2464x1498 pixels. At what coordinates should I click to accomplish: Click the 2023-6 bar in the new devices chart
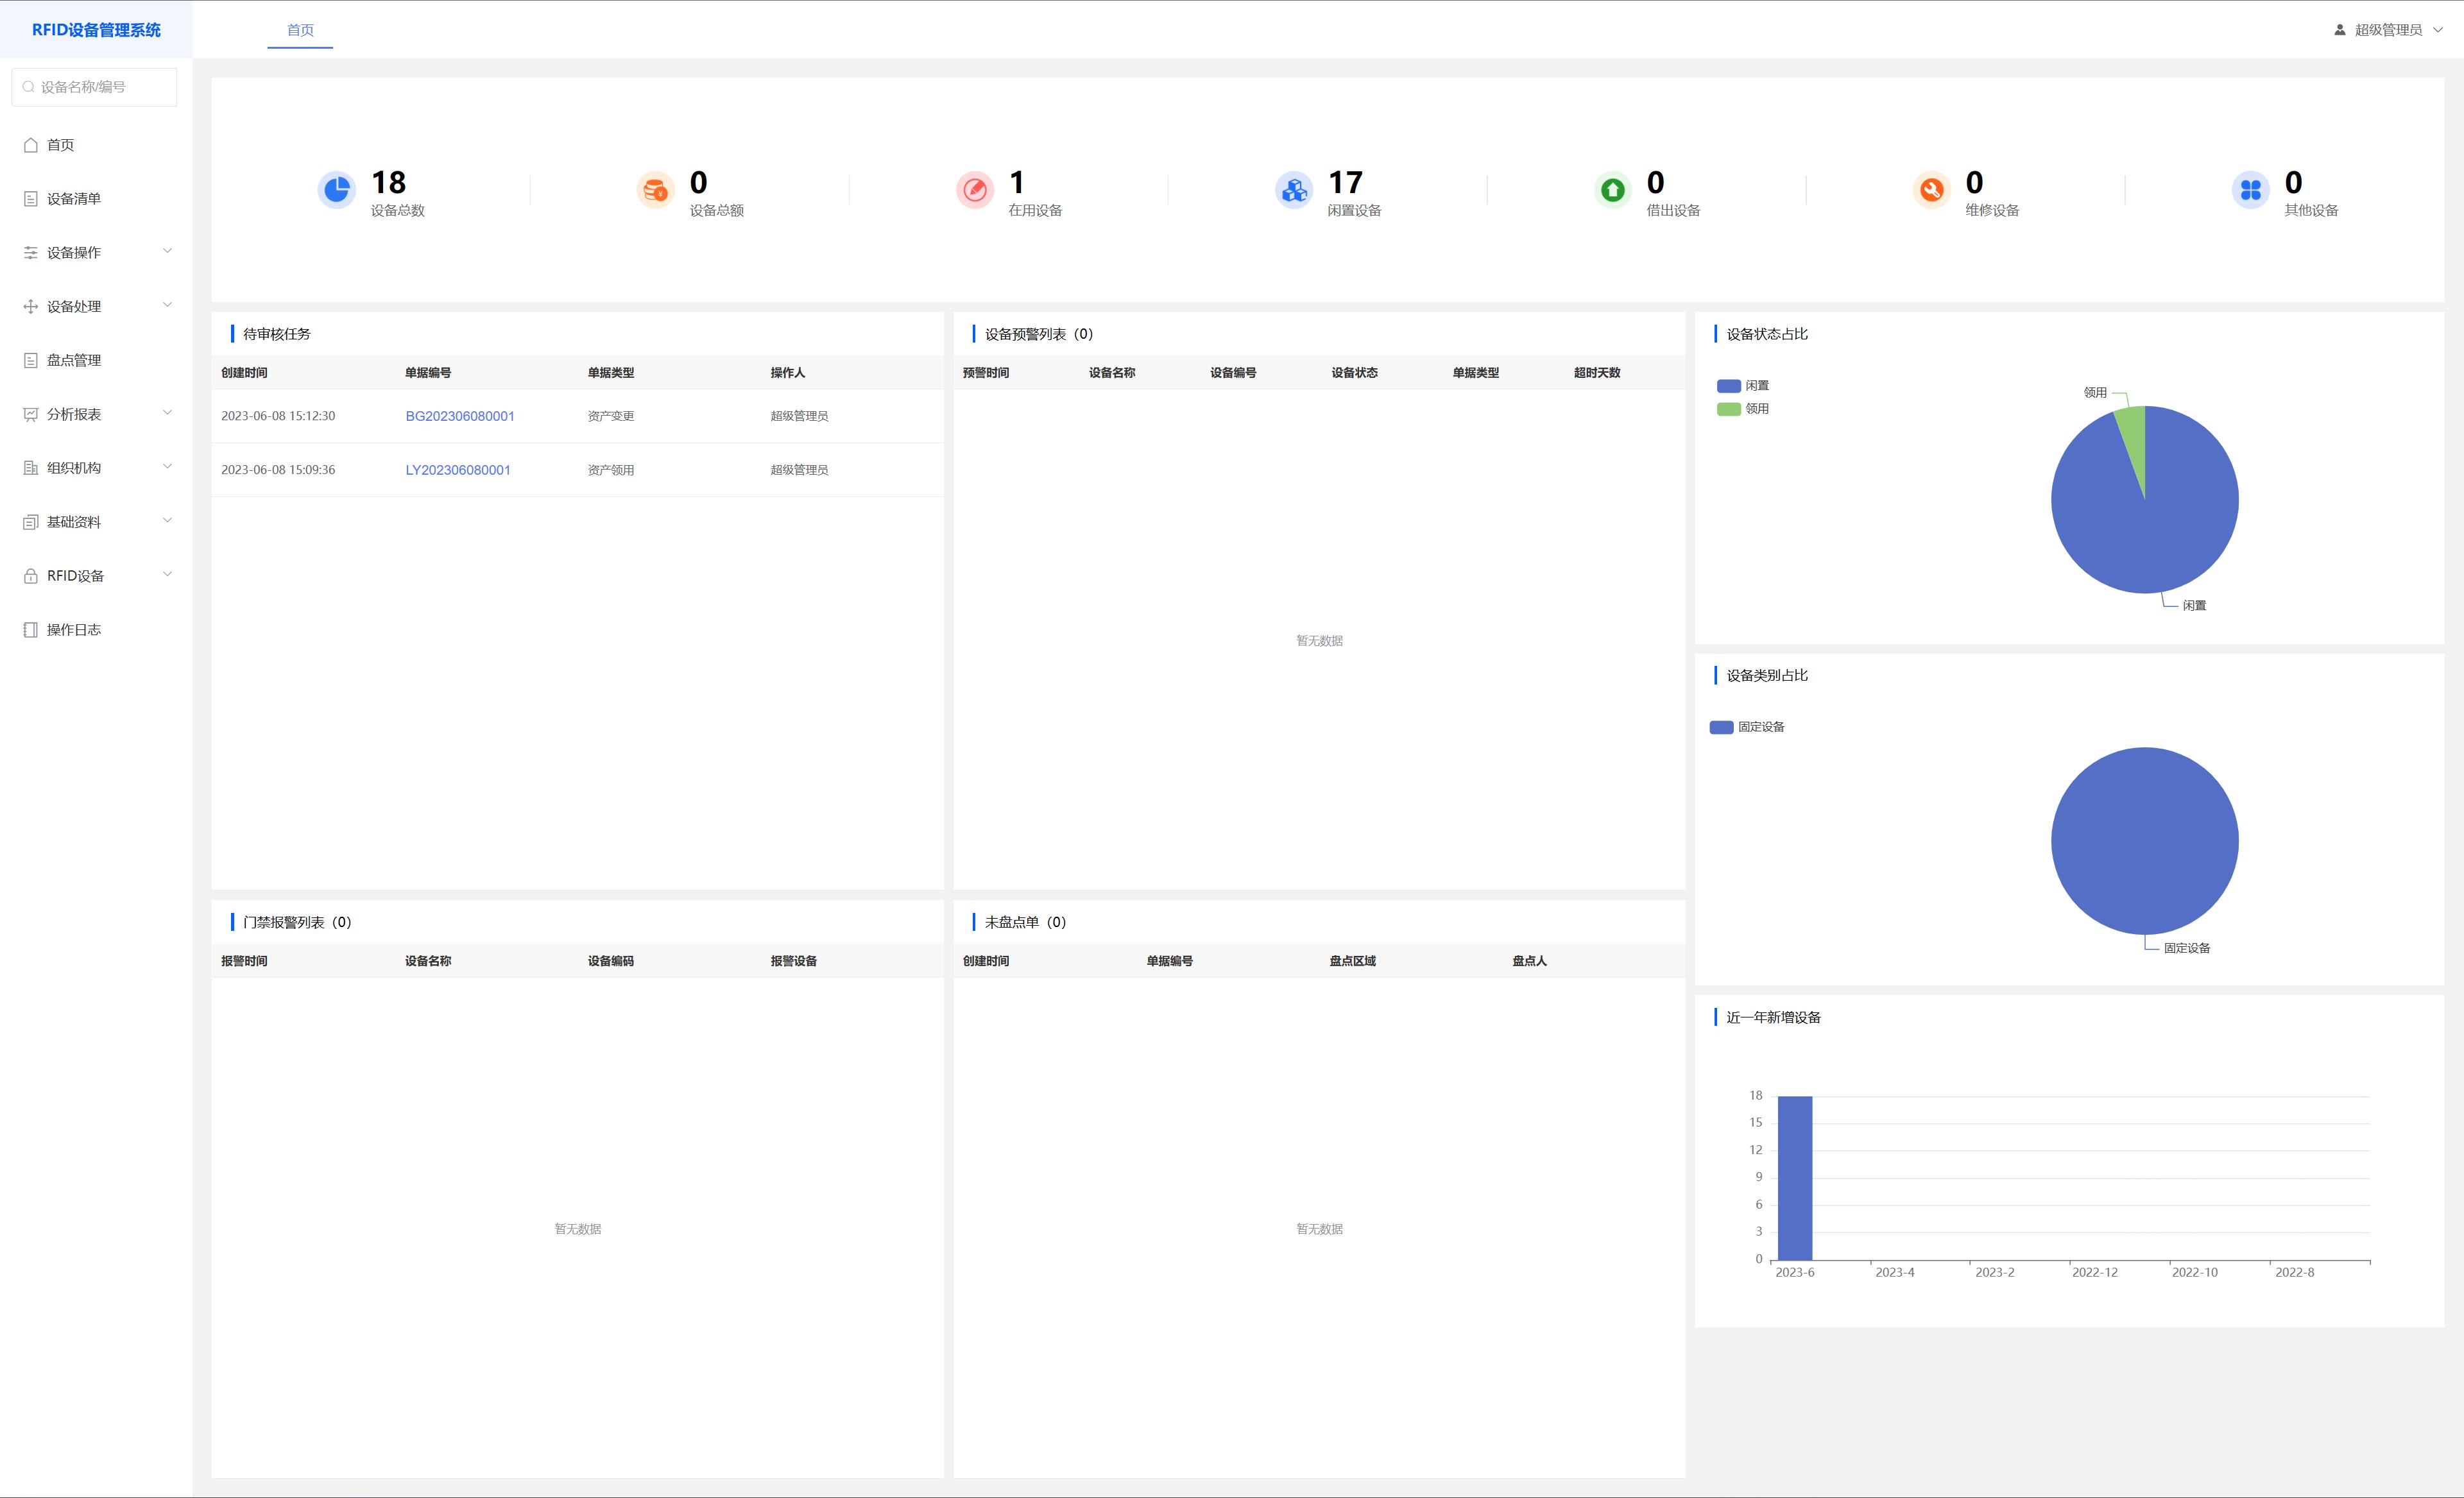[1794, 1178]
